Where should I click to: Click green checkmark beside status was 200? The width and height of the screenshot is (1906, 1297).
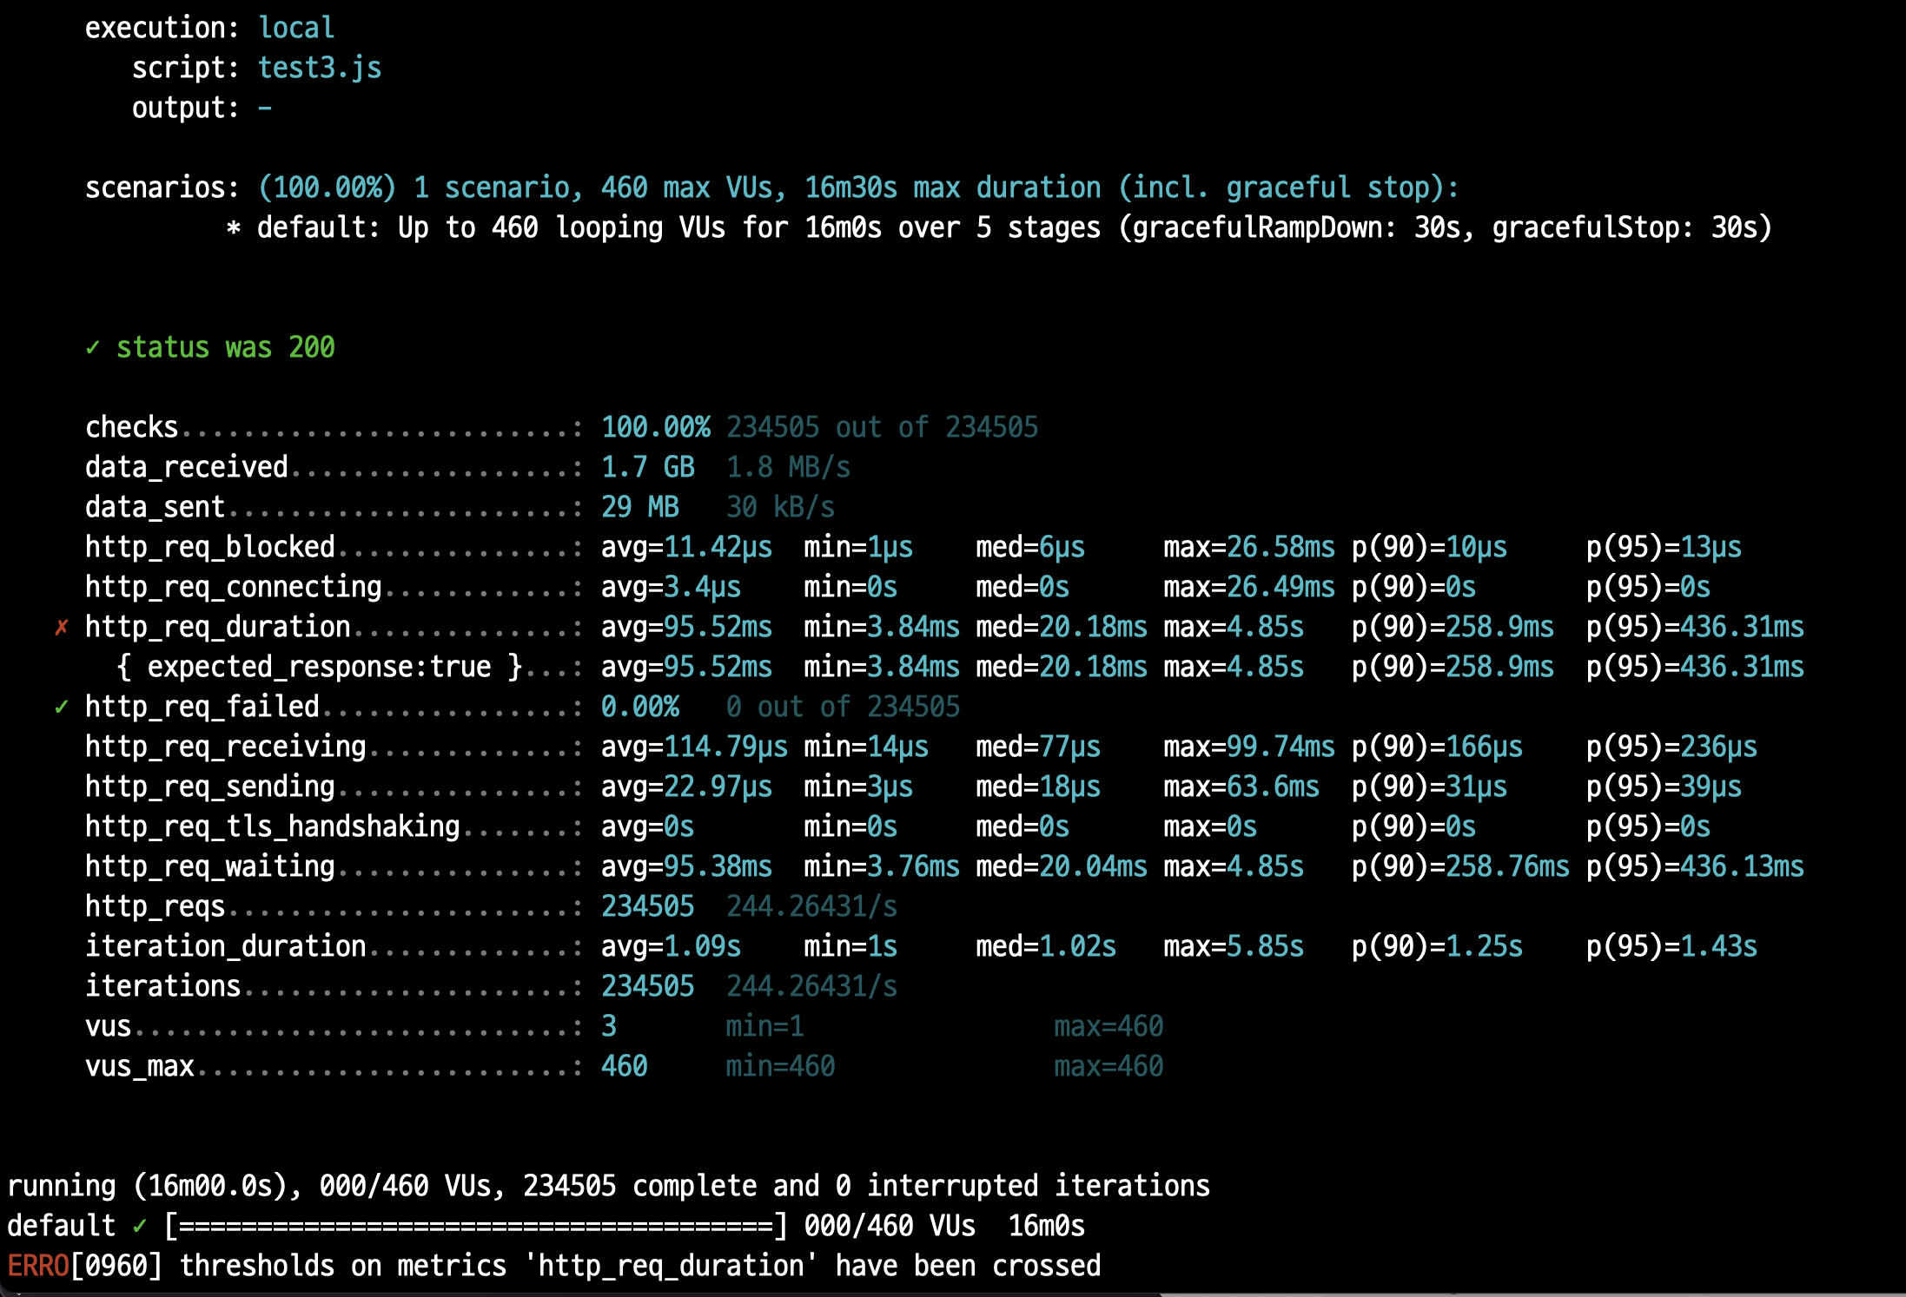[93, 348]
